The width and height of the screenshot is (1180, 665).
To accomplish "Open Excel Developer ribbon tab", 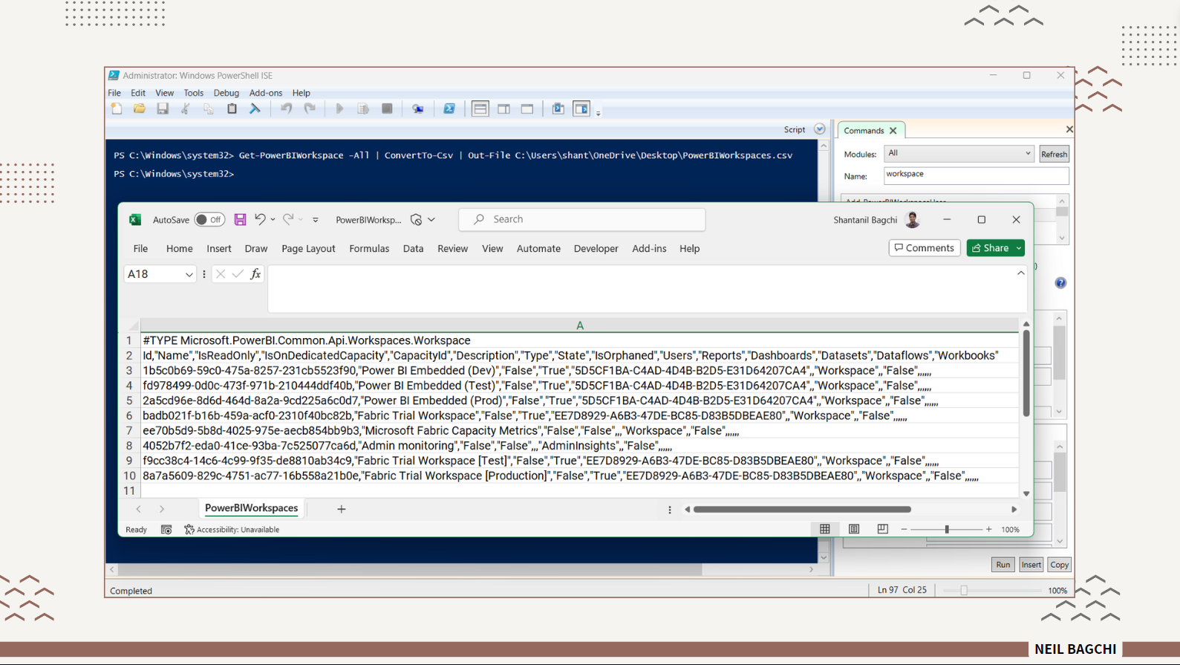I will click(x=596, y=249).
